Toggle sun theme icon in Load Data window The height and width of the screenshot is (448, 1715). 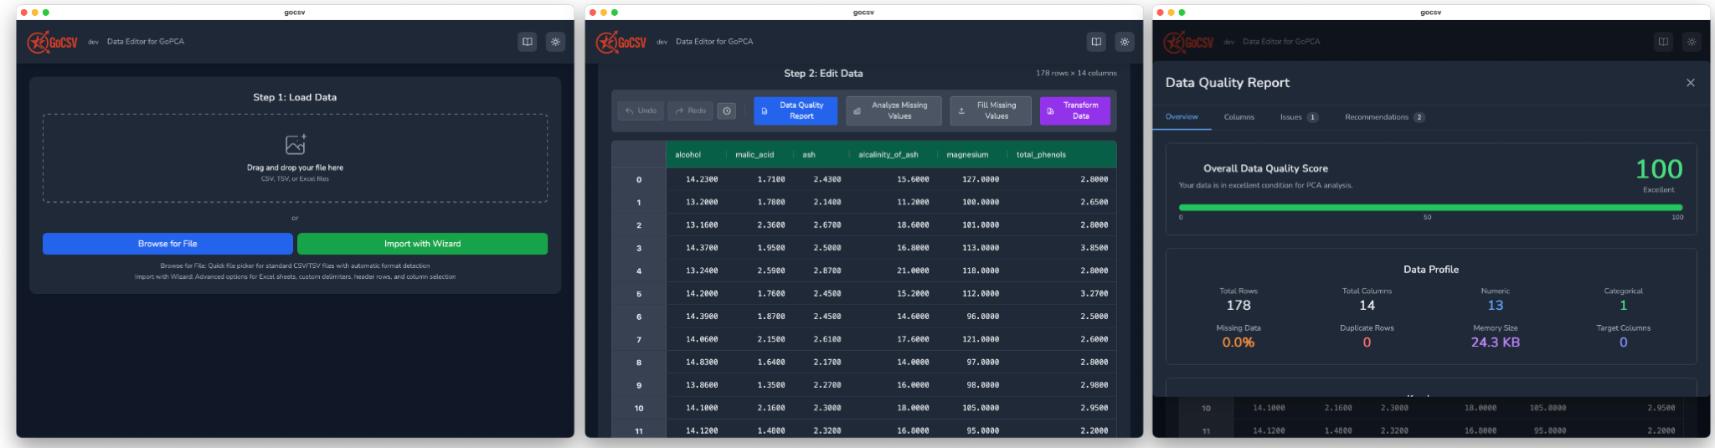(x=555, y=42)
